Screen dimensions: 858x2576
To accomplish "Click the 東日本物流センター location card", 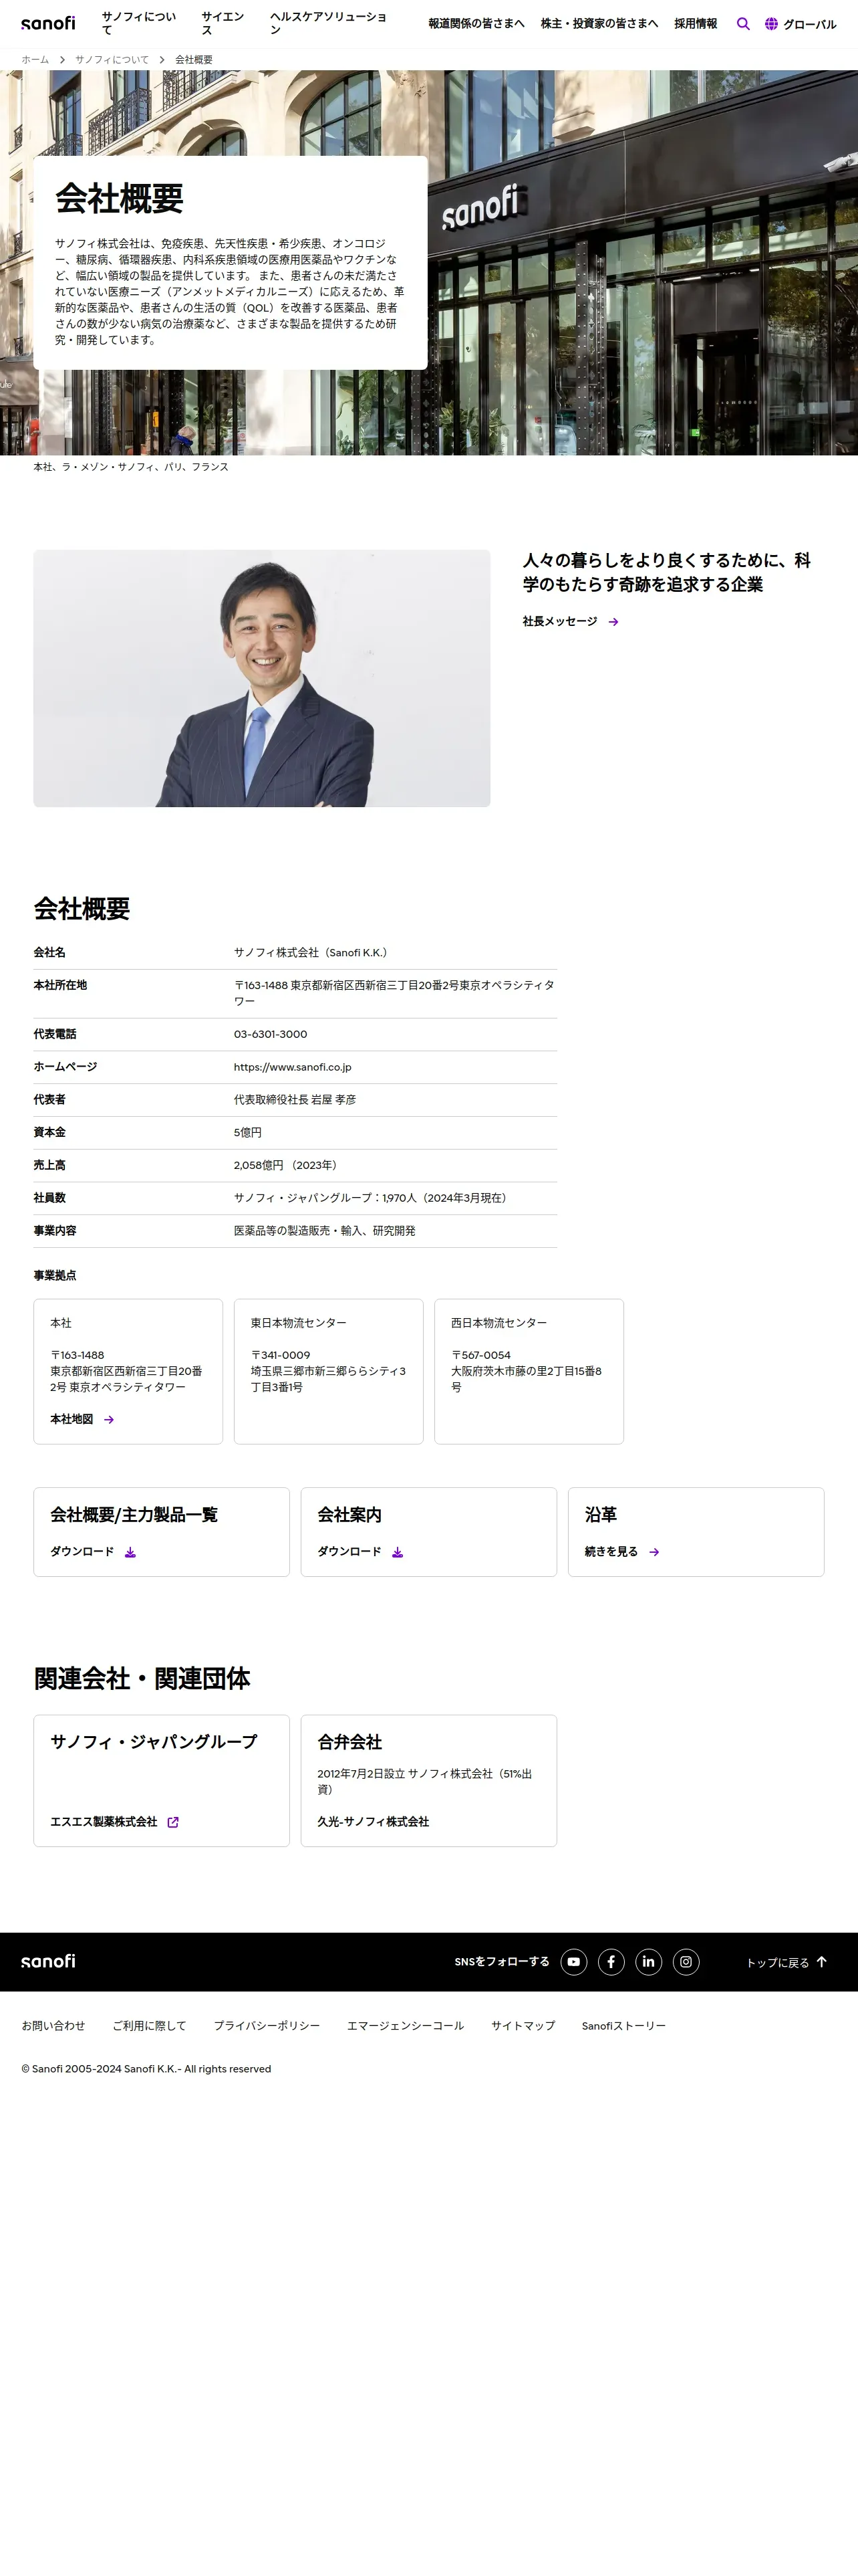I will [x=329, y=1371].
